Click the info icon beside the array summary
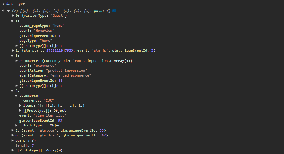 coord(114,11)
